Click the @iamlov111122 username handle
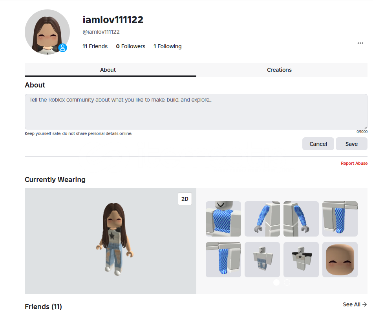The width and height of the screenshot is (373, 315). [x=101, y=32]
